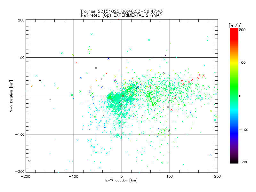Click the title text 'Tromsø 20151022 06:46:00-06:47:43'

click(121, 11)
